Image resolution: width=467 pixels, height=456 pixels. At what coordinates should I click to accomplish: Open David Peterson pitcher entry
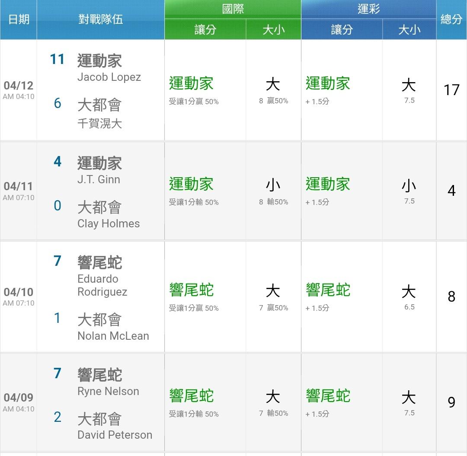pyautogui.click(x=115, y=435)
